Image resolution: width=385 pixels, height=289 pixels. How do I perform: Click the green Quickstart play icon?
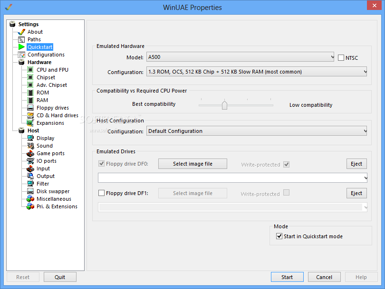tap(21, 47)
